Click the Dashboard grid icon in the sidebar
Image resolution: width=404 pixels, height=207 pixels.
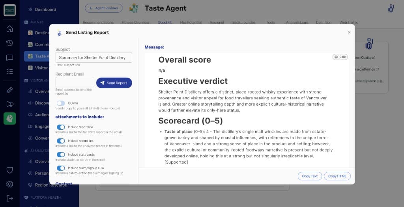point(30,9)
